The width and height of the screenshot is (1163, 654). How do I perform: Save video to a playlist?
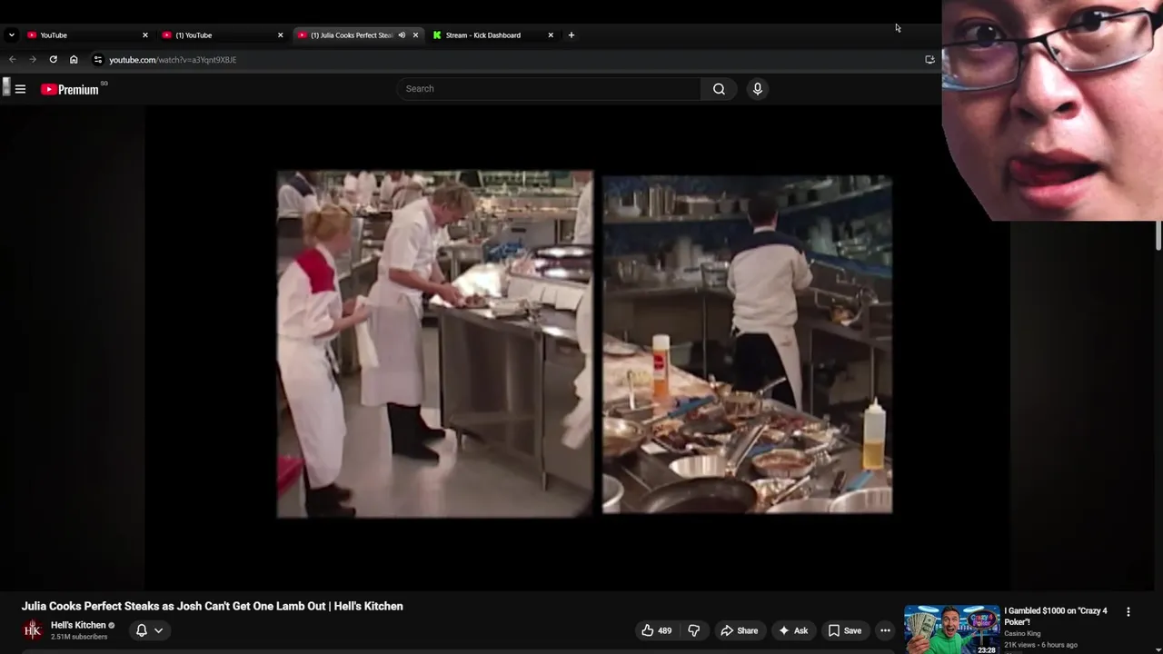tap(844, 630)
